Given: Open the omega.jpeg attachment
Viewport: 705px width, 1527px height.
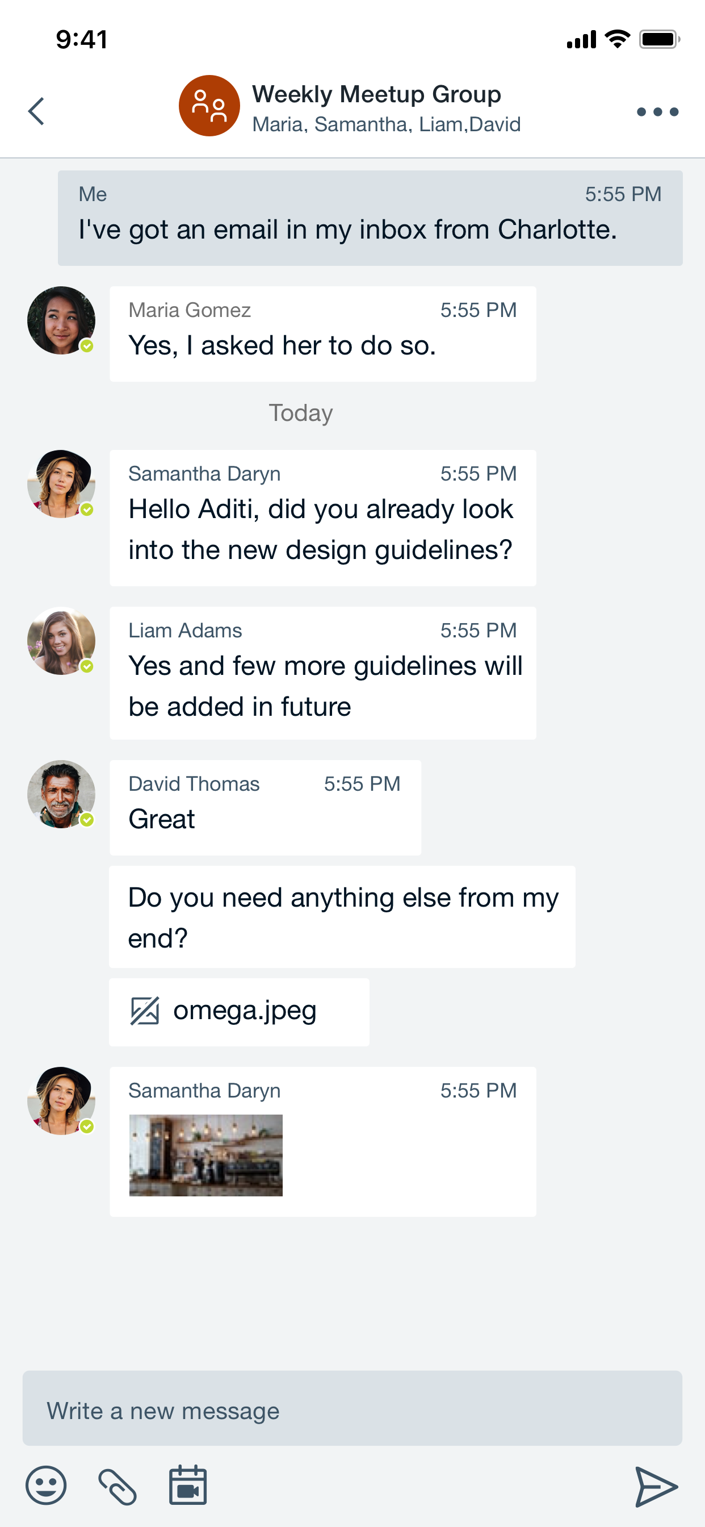Looking at the screenshot, I should click(x=244, y=1011).
